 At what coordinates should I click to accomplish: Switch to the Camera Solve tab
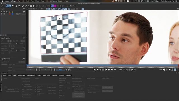pos(31,75)
